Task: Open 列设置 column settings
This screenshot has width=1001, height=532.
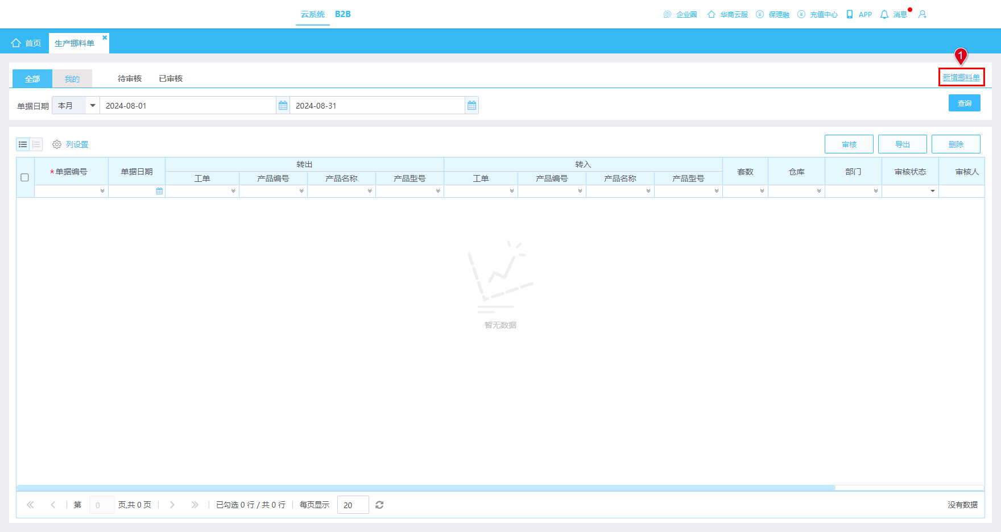Action: (71, 144)
